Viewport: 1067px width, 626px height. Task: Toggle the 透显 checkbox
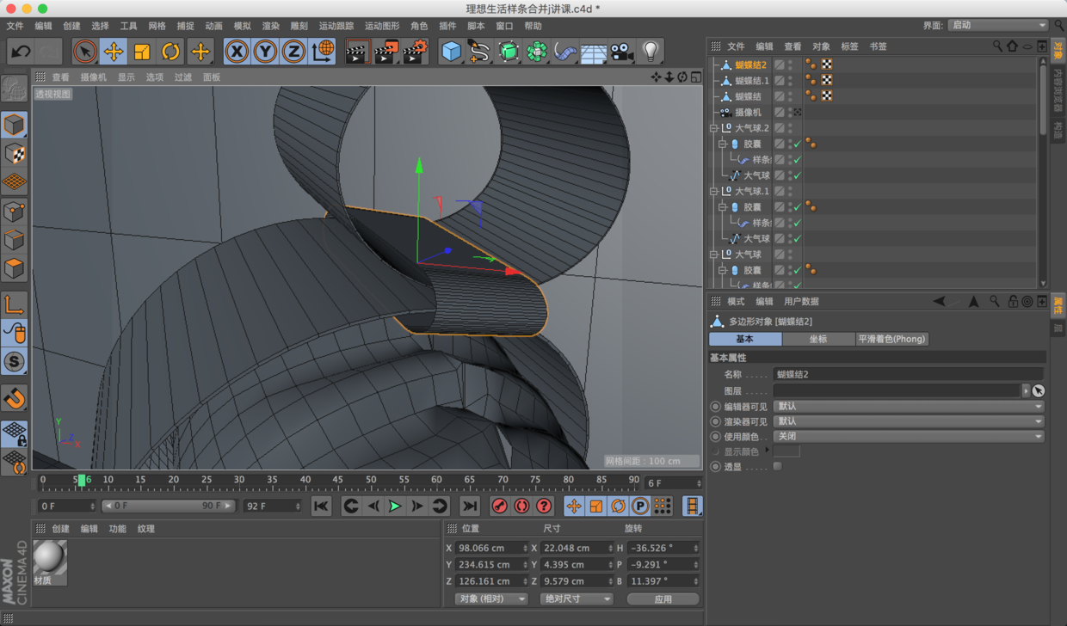tap(777, 466)
